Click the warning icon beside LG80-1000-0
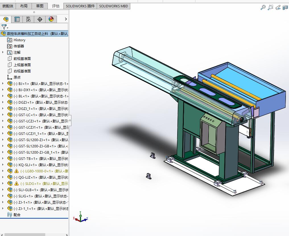 pos(16,171)
